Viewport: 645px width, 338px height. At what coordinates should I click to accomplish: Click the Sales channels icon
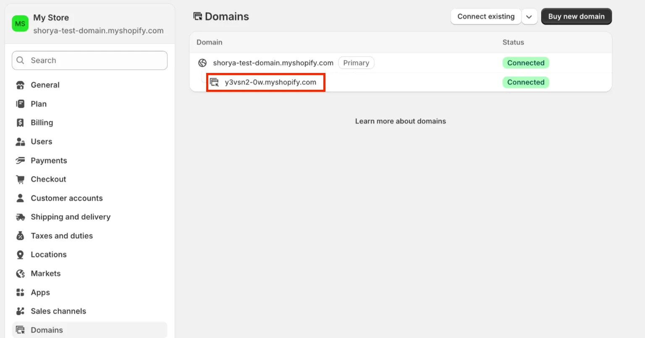pyautogui.click(x=20, y=311)
